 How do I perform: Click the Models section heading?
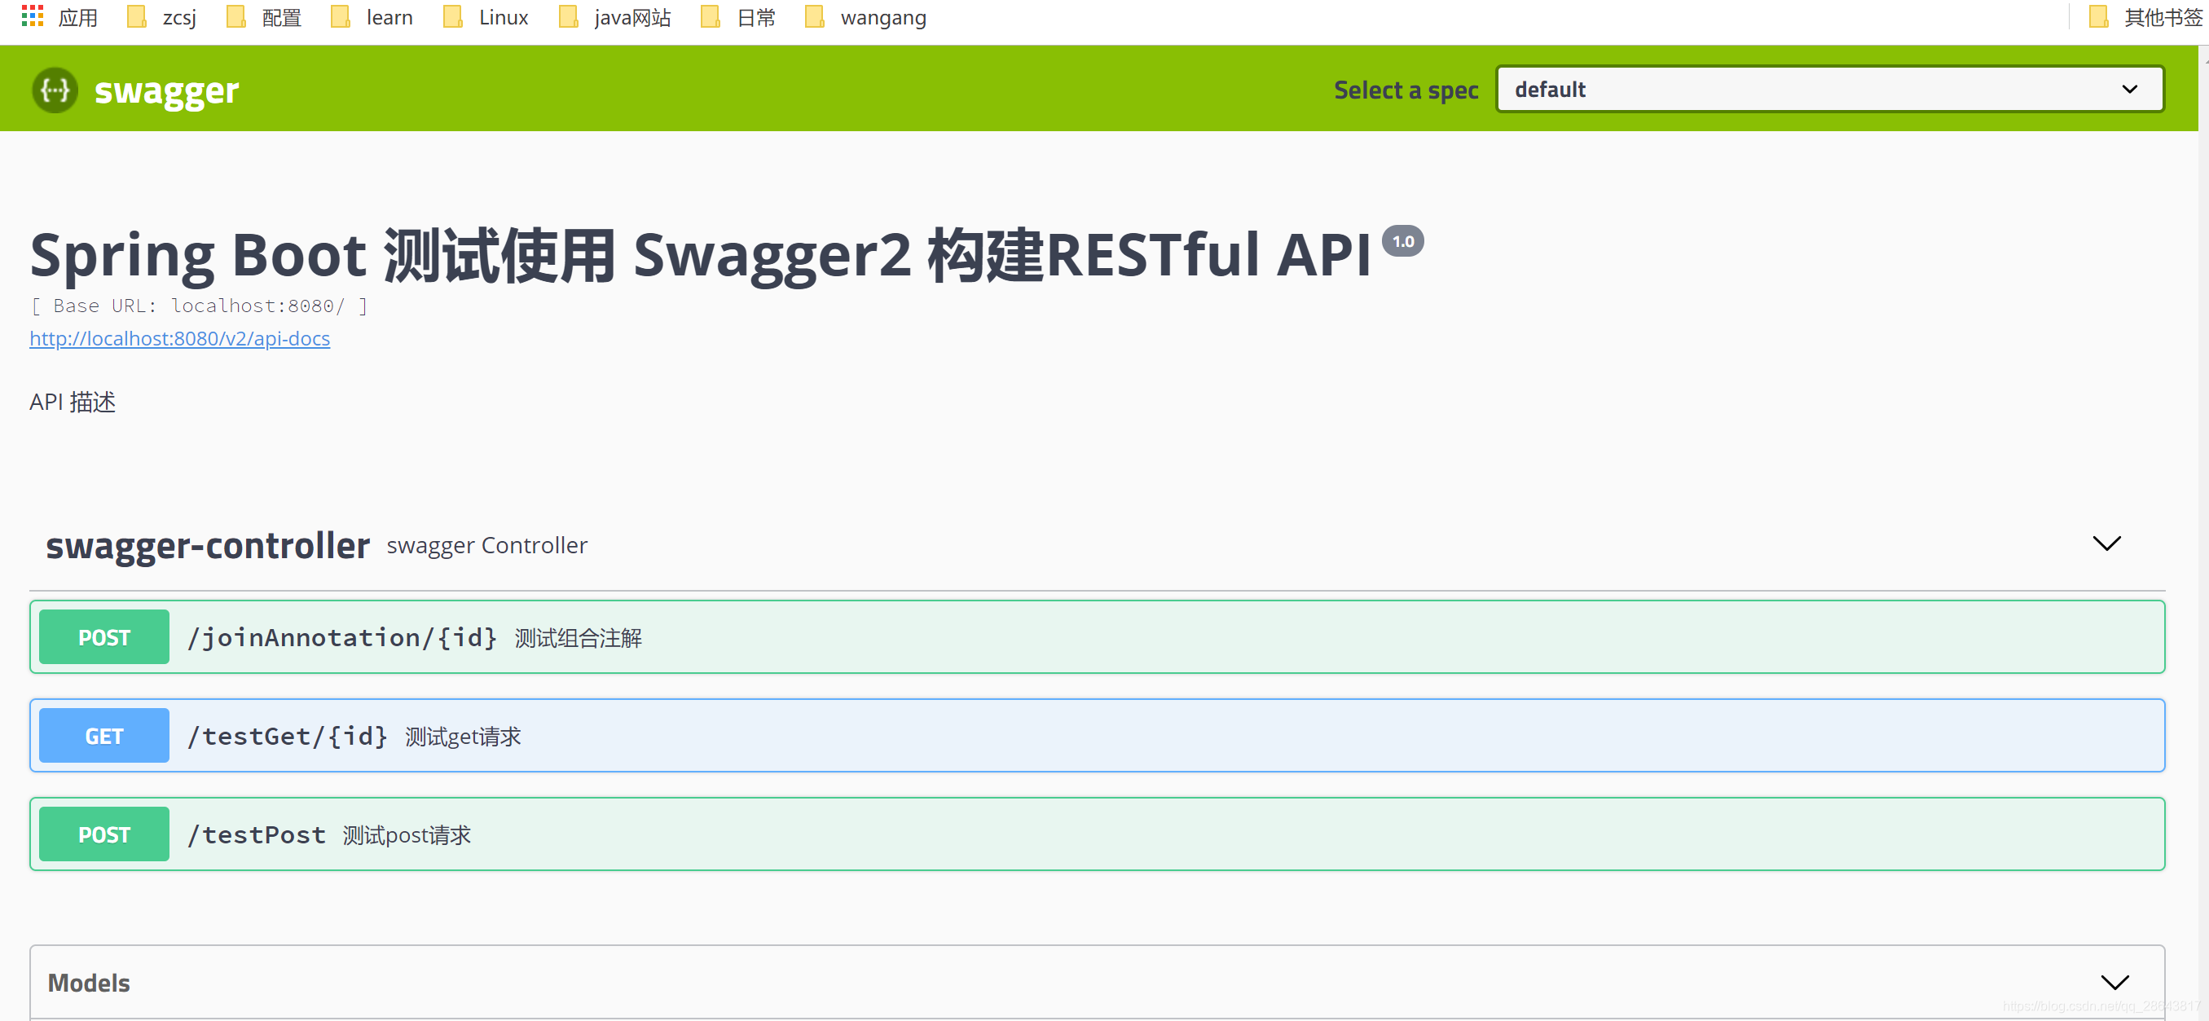[88, 984]
